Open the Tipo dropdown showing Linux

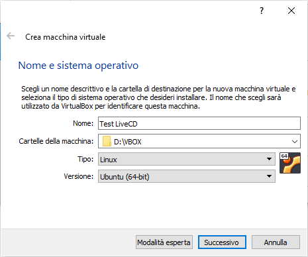point(187,159)
